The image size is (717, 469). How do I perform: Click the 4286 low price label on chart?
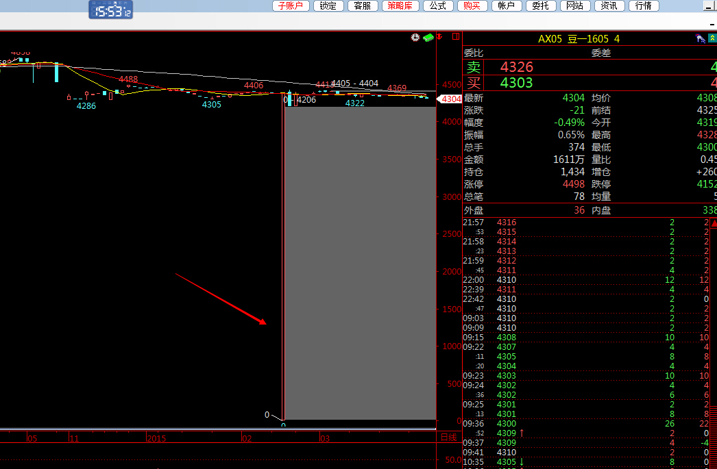(x=86, y=106)
